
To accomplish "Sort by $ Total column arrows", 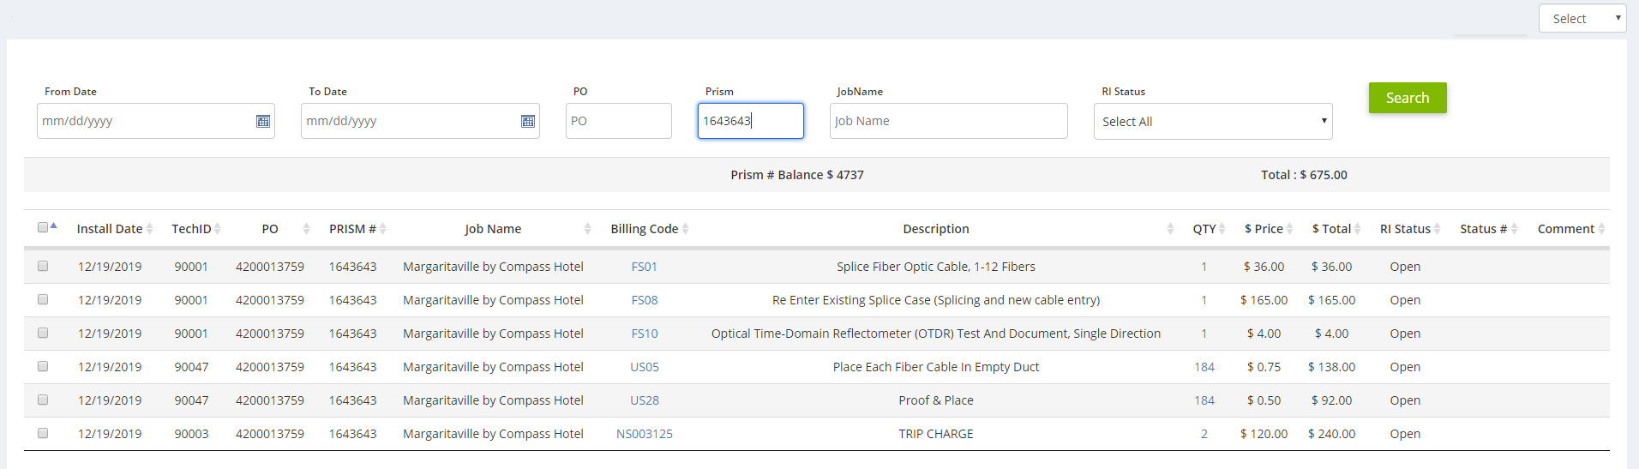I will (1358, 229).
